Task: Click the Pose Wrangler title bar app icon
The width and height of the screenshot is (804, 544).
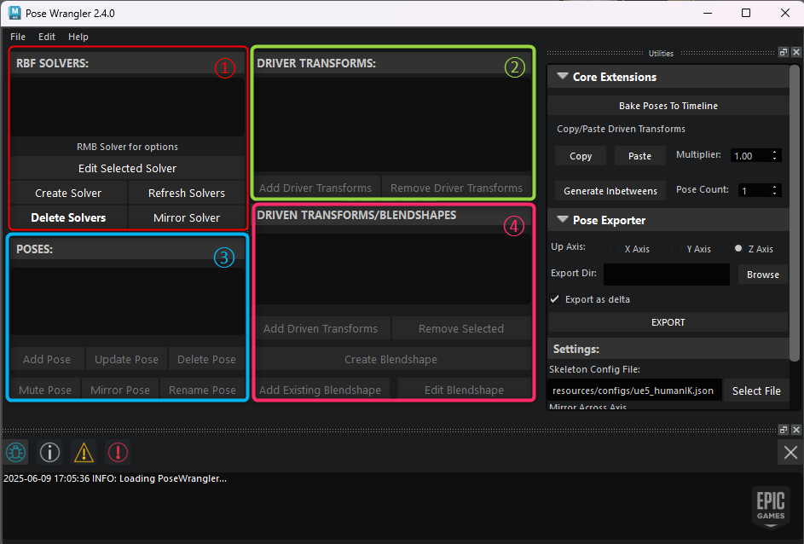Action: 14,13
